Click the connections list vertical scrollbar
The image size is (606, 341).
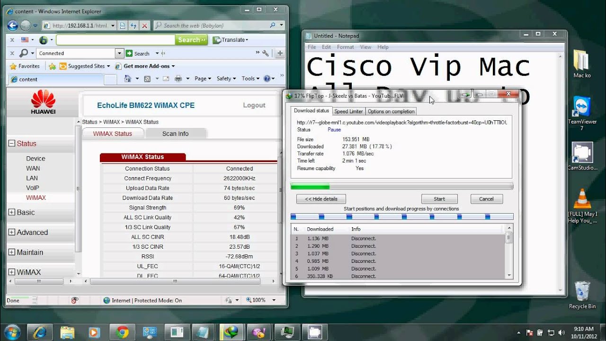coord(509,252)
